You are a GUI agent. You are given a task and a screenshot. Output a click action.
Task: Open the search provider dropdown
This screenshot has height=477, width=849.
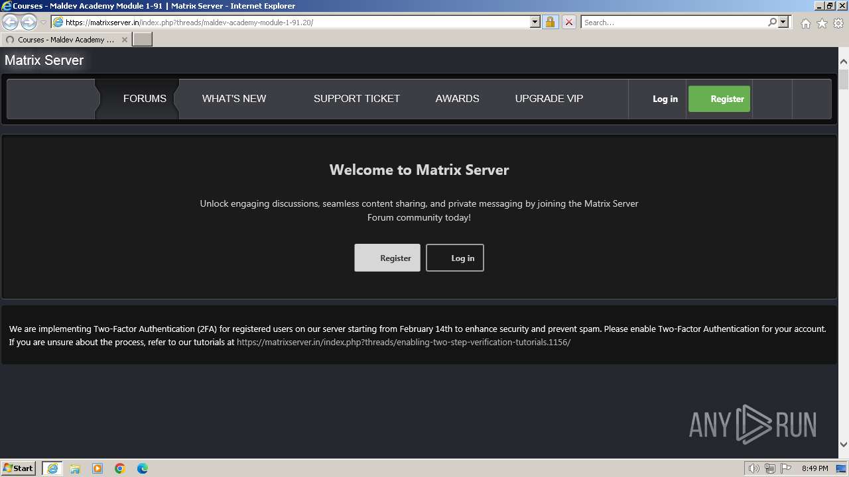(783, 22)
